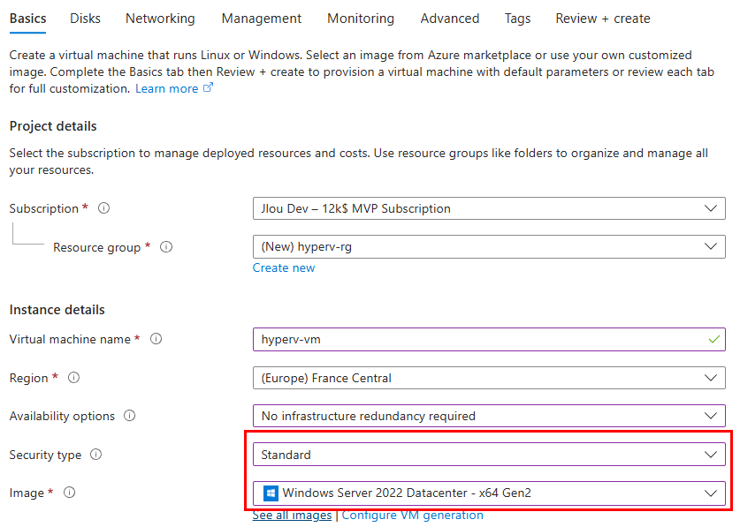The height and width of the screenshot is (527, 740).
Task: Switch to the Tags tab
Action: tap(517, 19)
